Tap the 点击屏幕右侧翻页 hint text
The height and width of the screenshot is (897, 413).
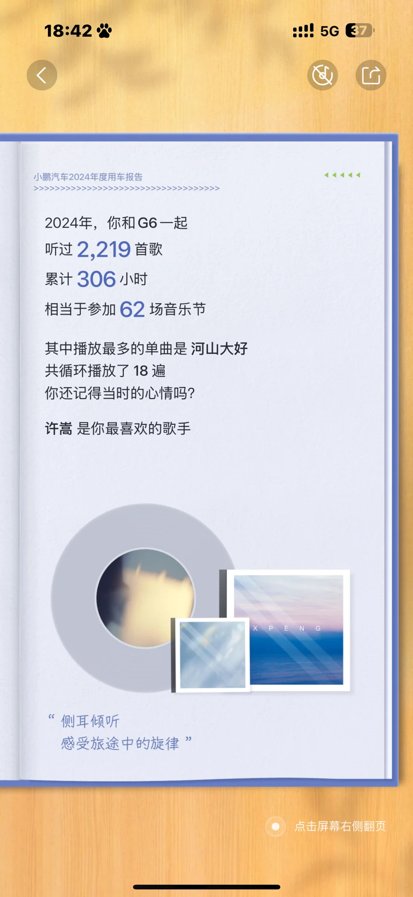(x=340, y=826)
